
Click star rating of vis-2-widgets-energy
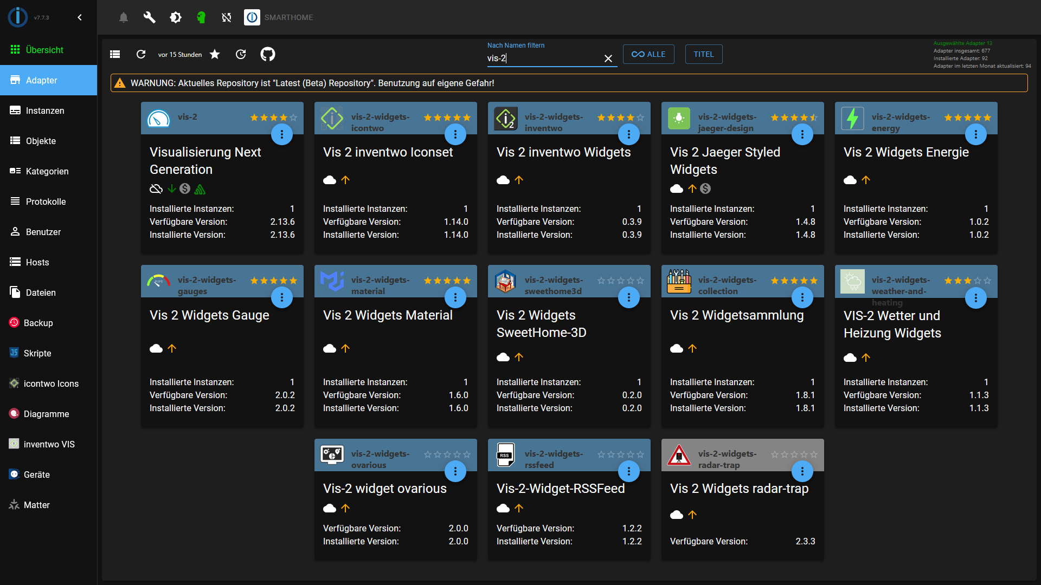pos(967,118)
